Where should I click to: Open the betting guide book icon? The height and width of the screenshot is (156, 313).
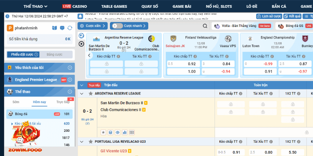coord(54,28)
